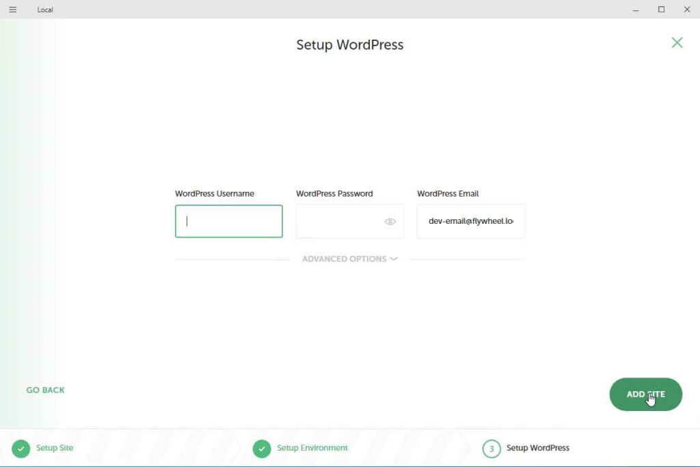Close the Local application window

coord(686,10)
